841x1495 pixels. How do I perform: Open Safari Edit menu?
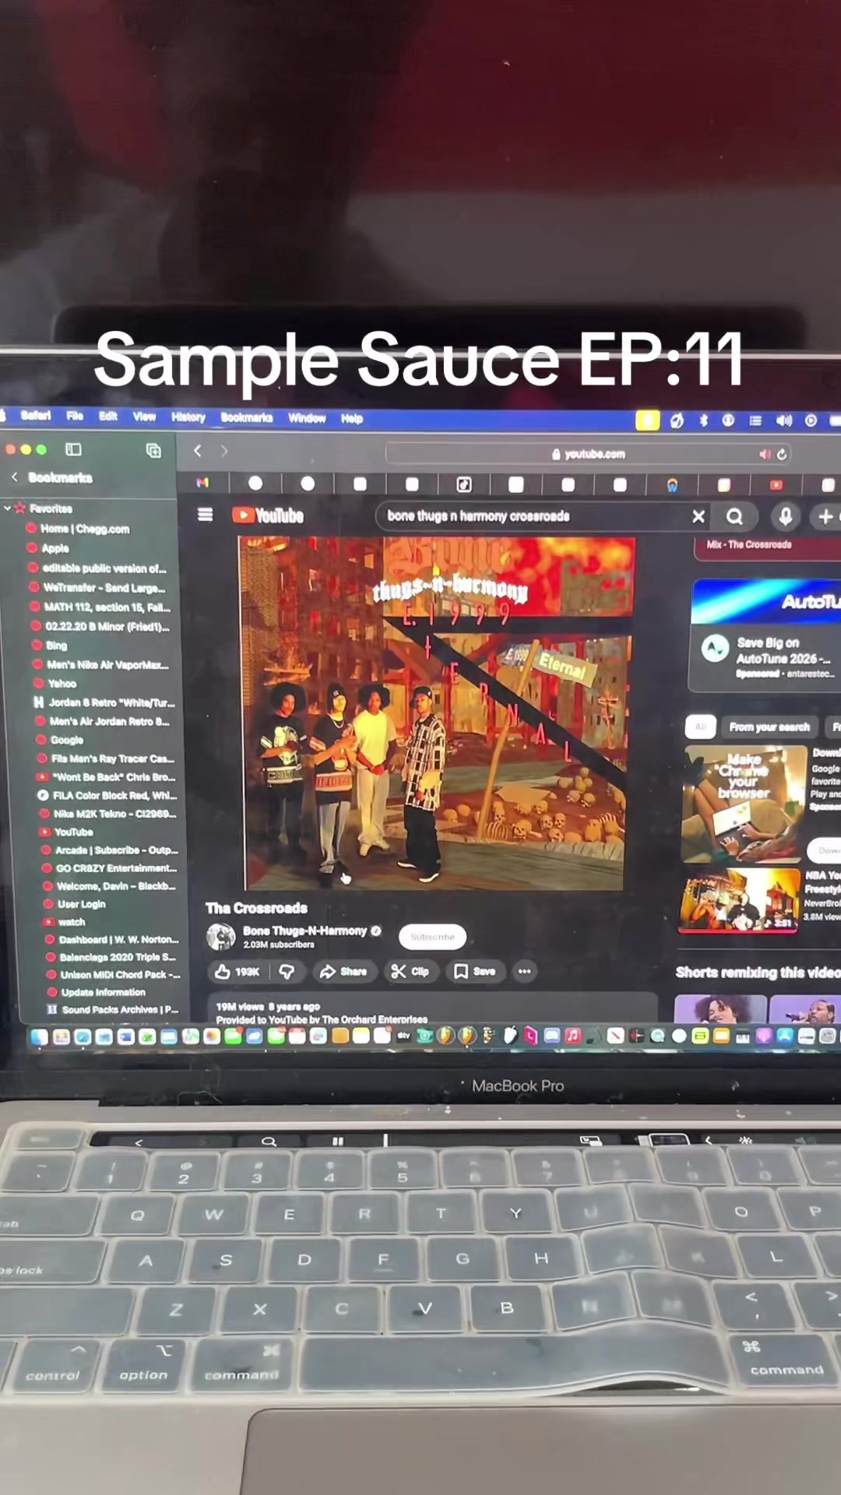(108, 417)
